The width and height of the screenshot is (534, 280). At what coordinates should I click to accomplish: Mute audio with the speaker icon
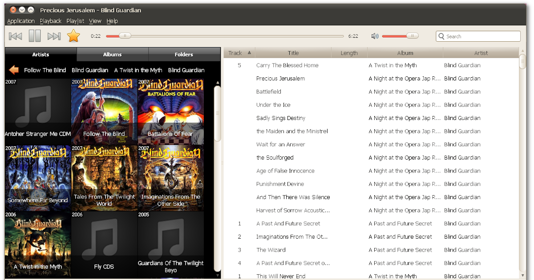(x=375, y=36)
